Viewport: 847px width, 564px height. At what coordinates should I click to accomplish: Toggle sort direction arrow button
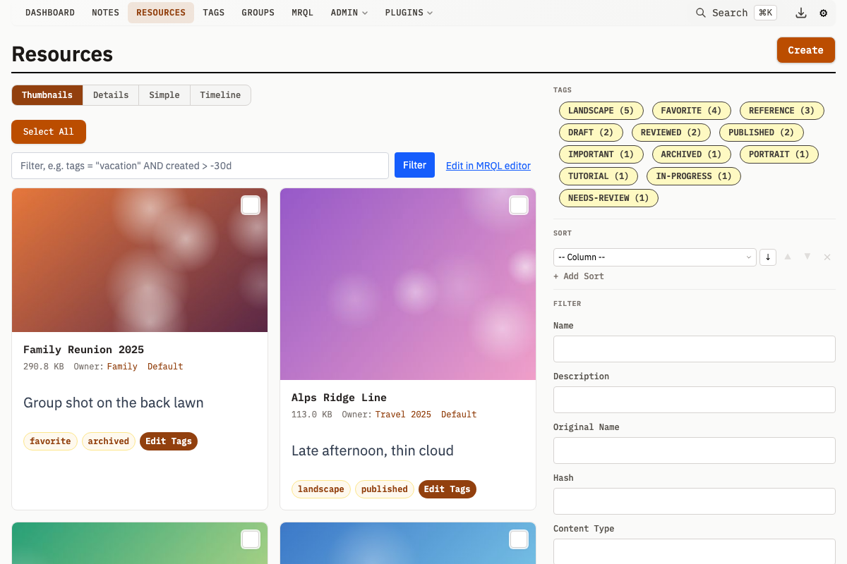point(768,257)
